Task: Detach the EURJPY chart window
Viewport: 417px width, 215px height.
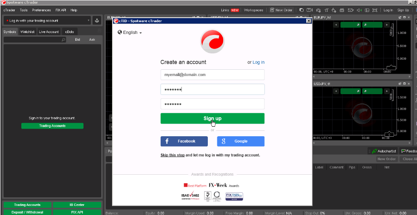Action: [400, 17]
